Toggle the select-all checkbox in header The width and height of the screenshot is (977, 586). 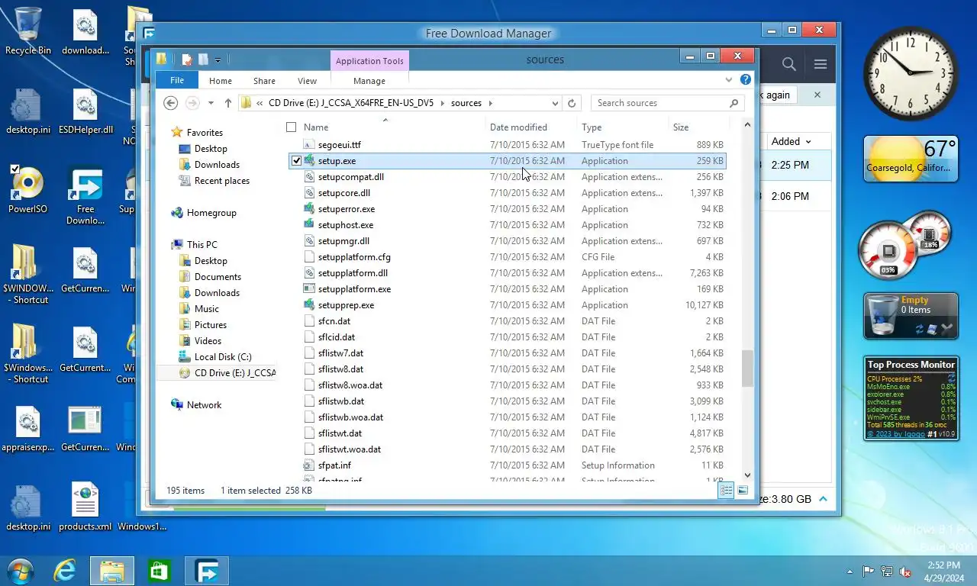pyautogui.click(x=291, y=127)
